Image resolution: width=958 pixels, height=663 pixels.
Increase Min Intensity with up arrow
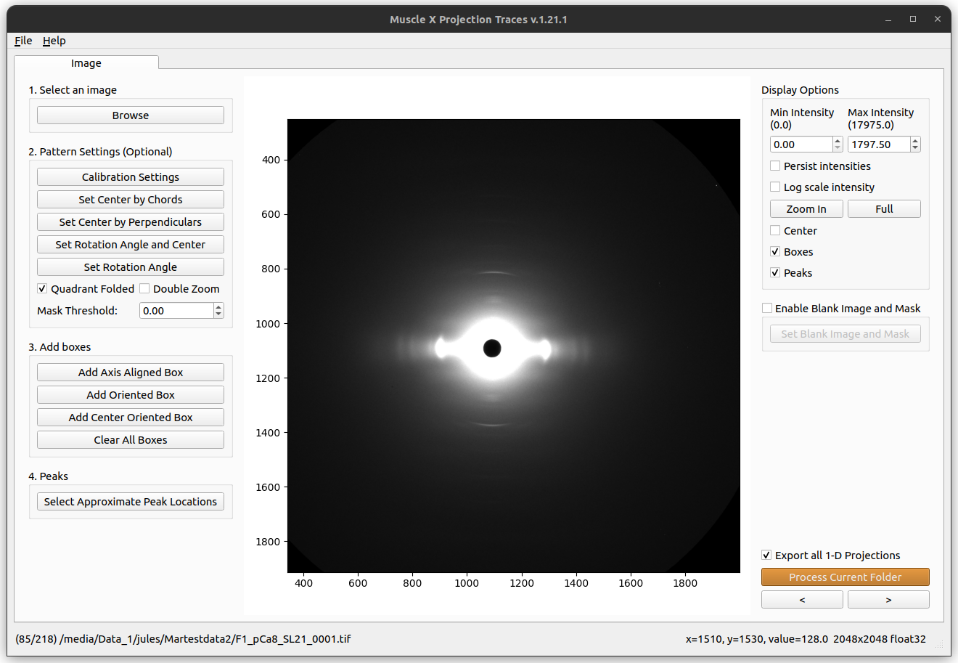pyautogui.click(x=838, y=141)
